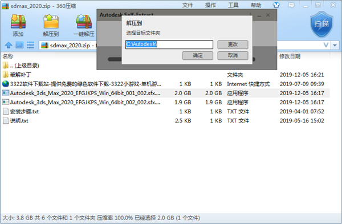Click the 更改 button in extract dialog

tap(233, 44)
